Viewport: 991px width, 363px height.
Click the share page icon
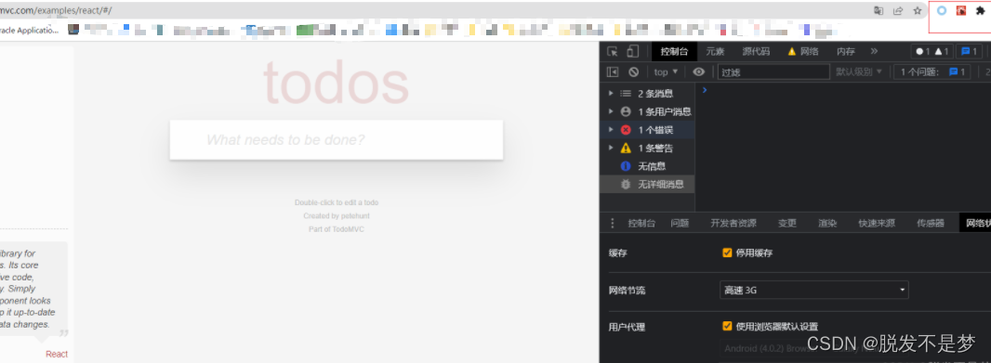click(897, 11)
